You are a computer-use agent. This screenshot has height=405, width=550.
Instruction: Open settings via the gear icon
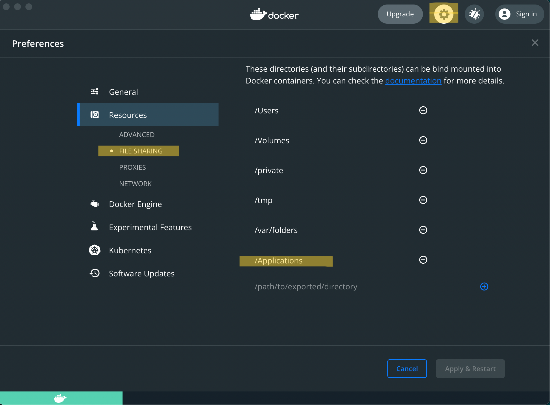444,14
